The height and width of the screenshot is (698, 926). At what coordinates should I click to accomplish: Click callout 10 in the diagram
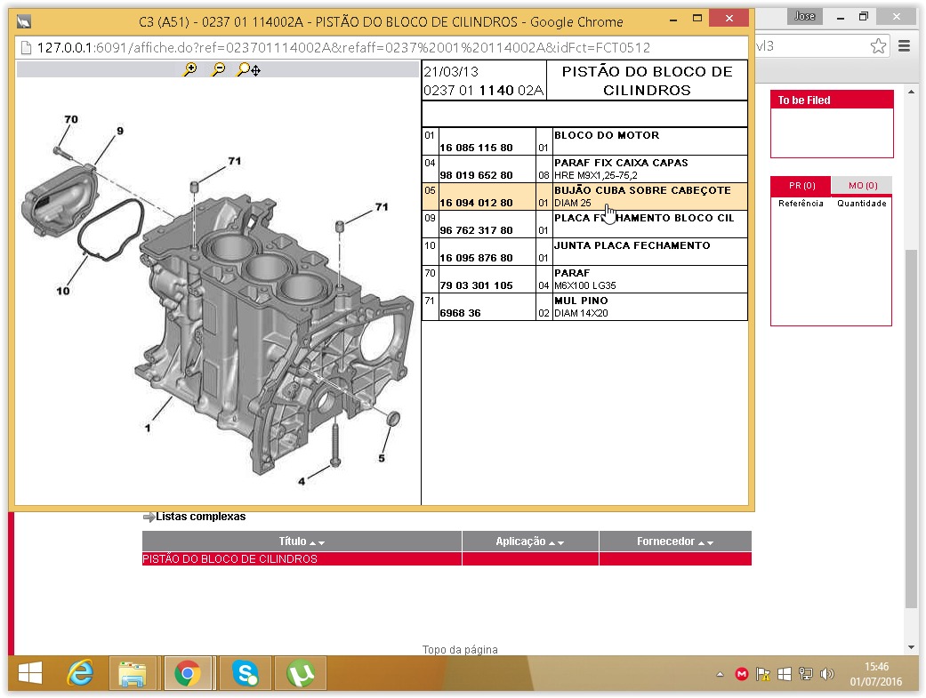(x=62, y=291)
